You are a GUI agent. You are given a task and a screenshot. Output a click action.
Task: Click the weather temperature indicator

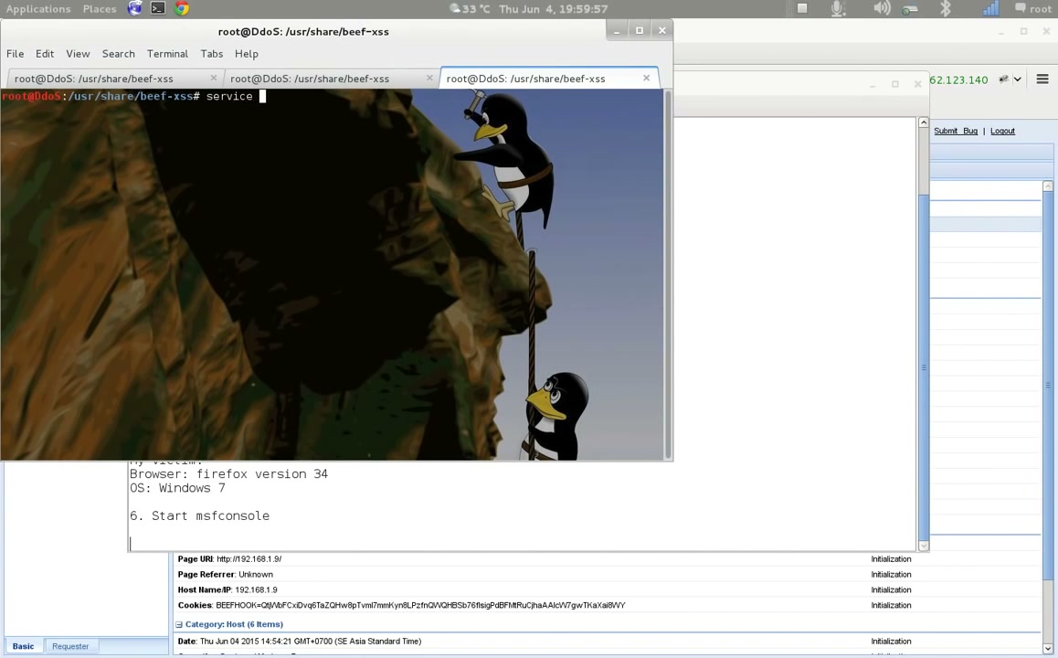[x=471, y=9]
